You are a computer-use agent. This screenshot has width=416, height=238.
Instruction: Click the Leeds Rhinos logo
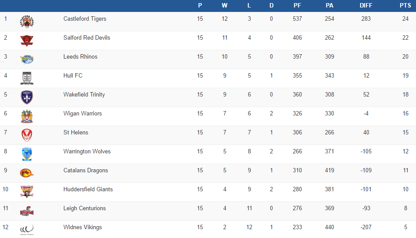point(27,59)
